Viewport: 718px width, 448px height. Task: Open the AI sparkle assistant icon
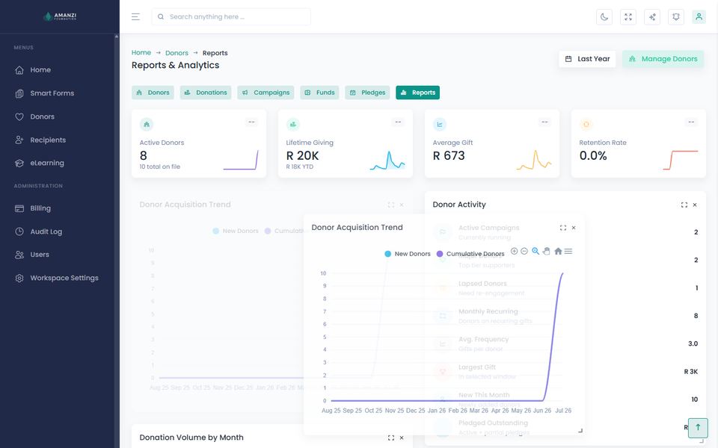coord(651,17)
